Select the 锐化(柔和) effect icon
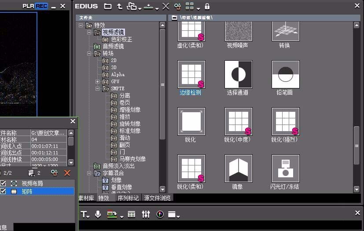This screenshot has height=231, width=364. (191, 169)
